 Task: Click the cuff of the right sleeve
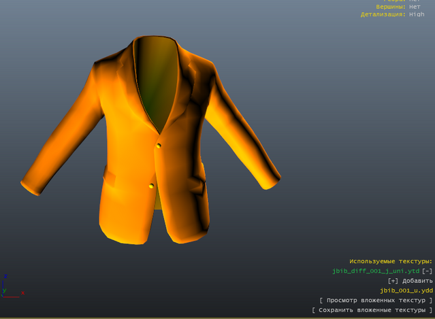click(268, 179)
